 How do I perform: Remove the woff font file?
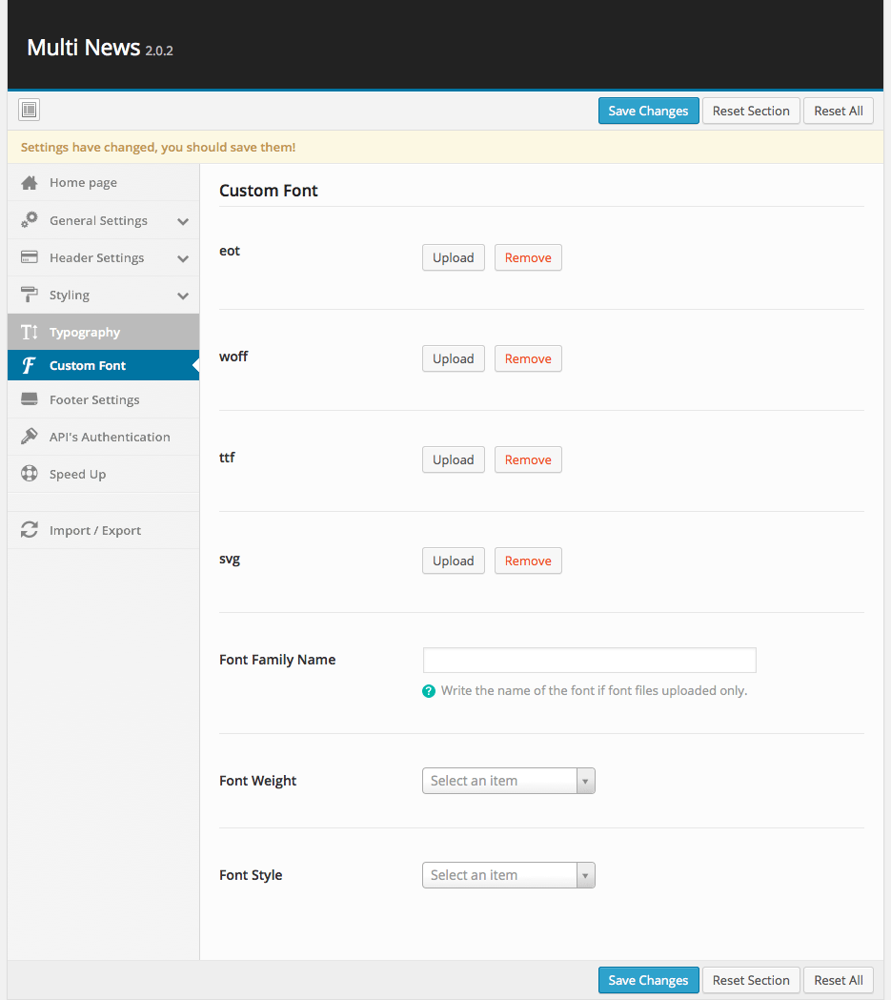point(528,358)
